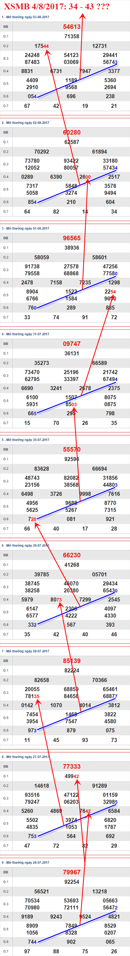Click G.1 result 49942

[72, 776]
